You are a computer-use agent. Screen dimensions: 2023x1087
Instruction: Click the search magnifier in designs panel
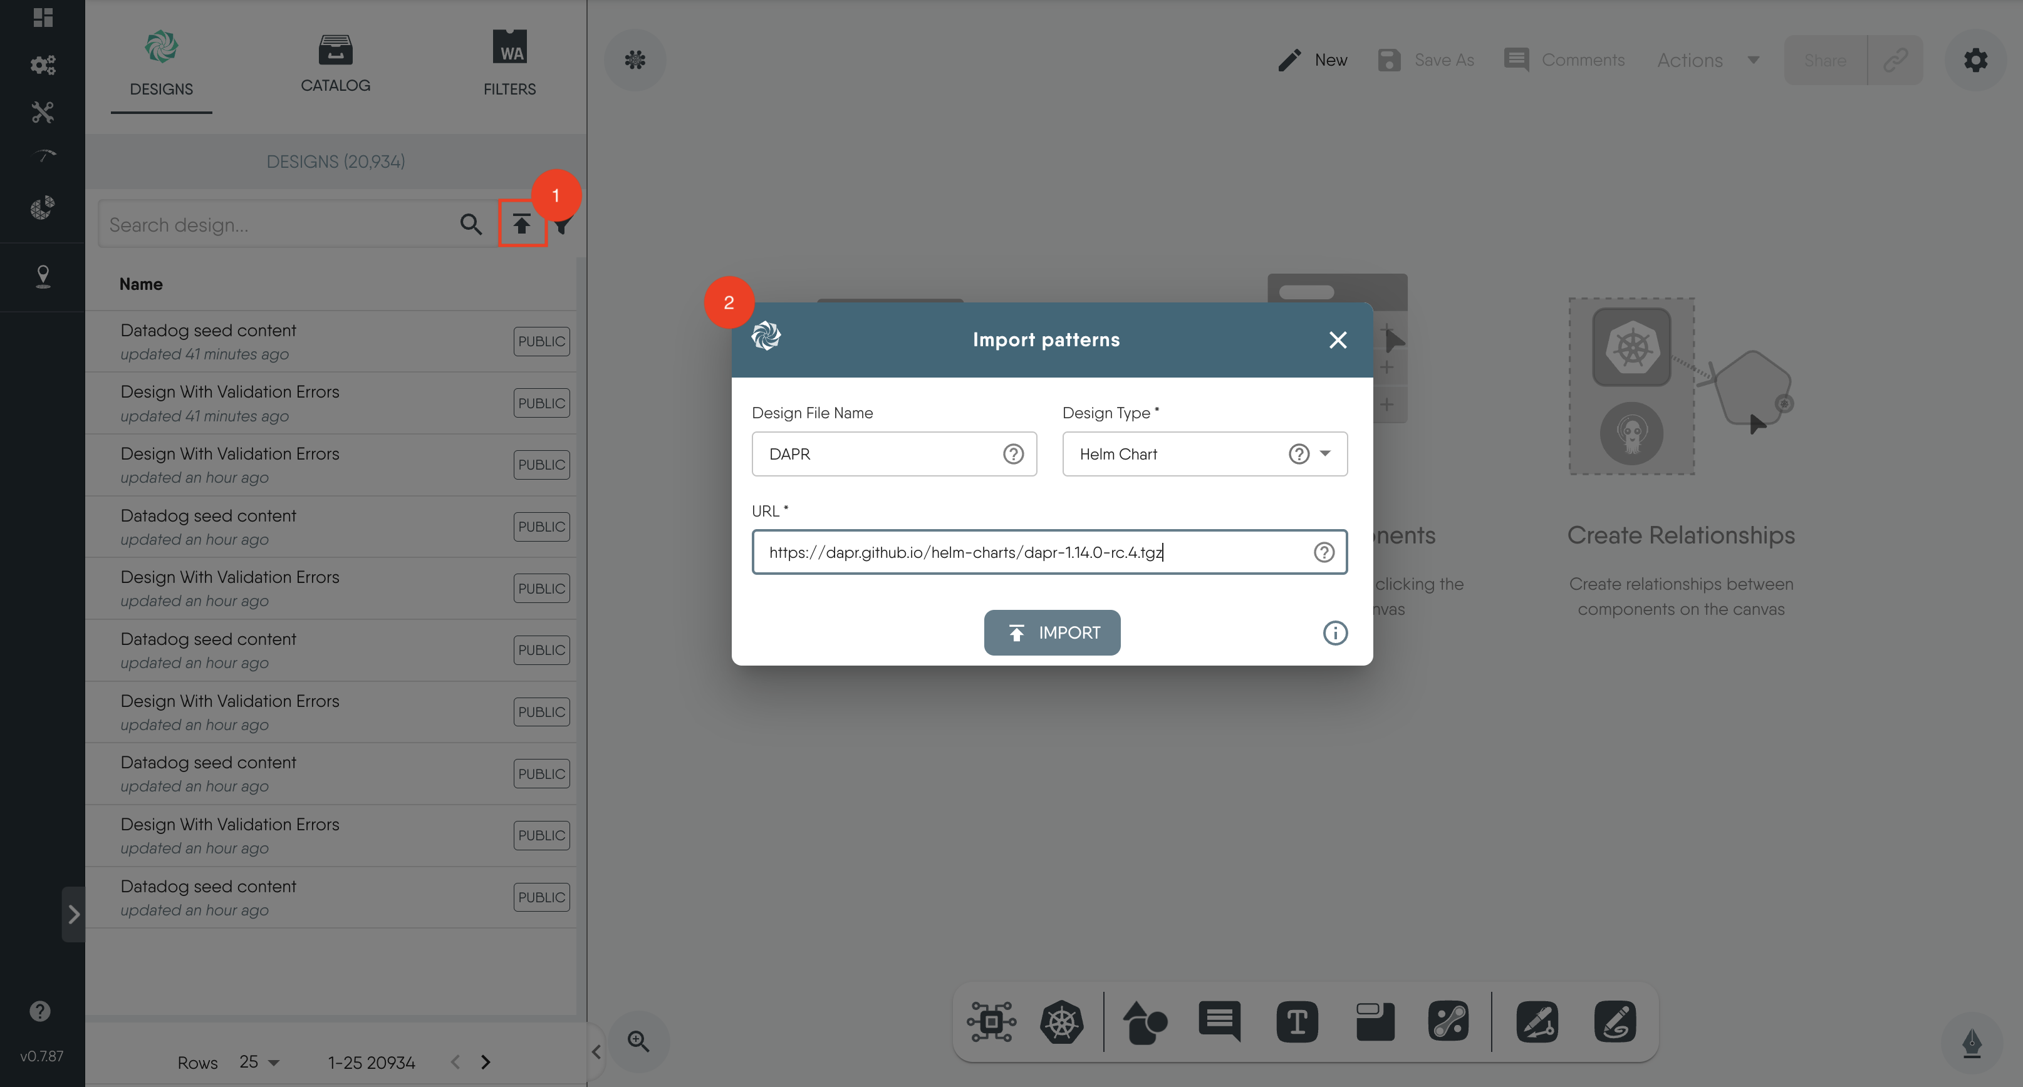[471, 224]
